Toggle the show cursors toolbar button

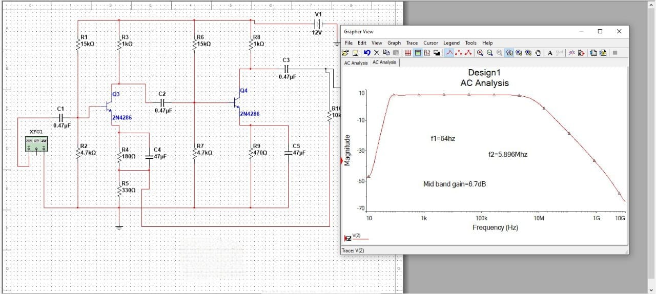point(427,53)
